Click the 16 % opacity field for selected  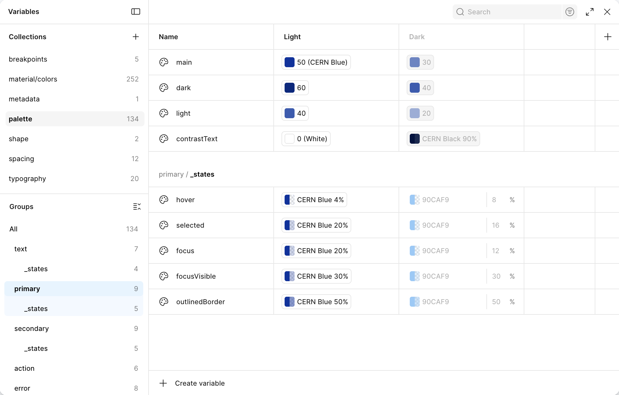point(503,225)
